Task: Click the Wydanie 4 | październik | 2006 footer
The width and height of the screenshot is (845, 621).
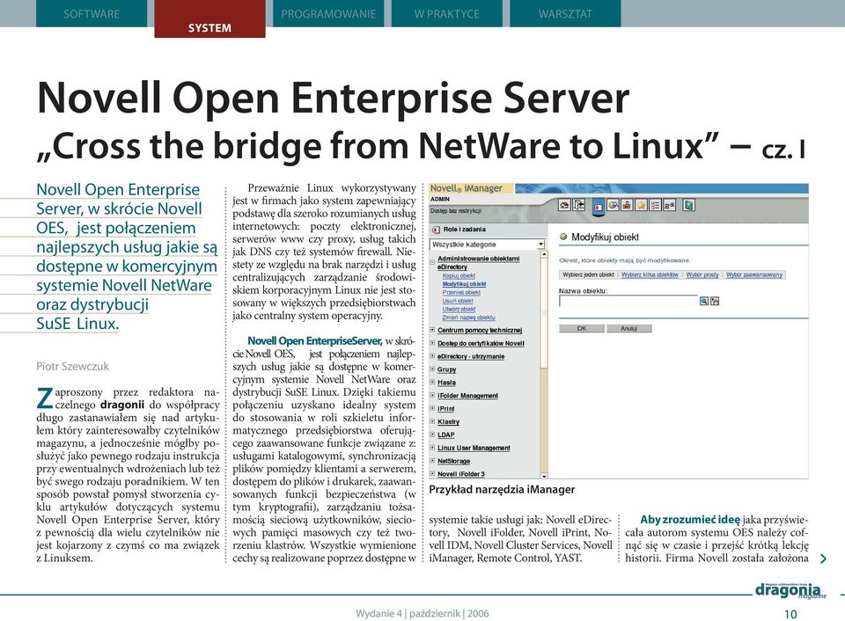Action: [422, 613]
